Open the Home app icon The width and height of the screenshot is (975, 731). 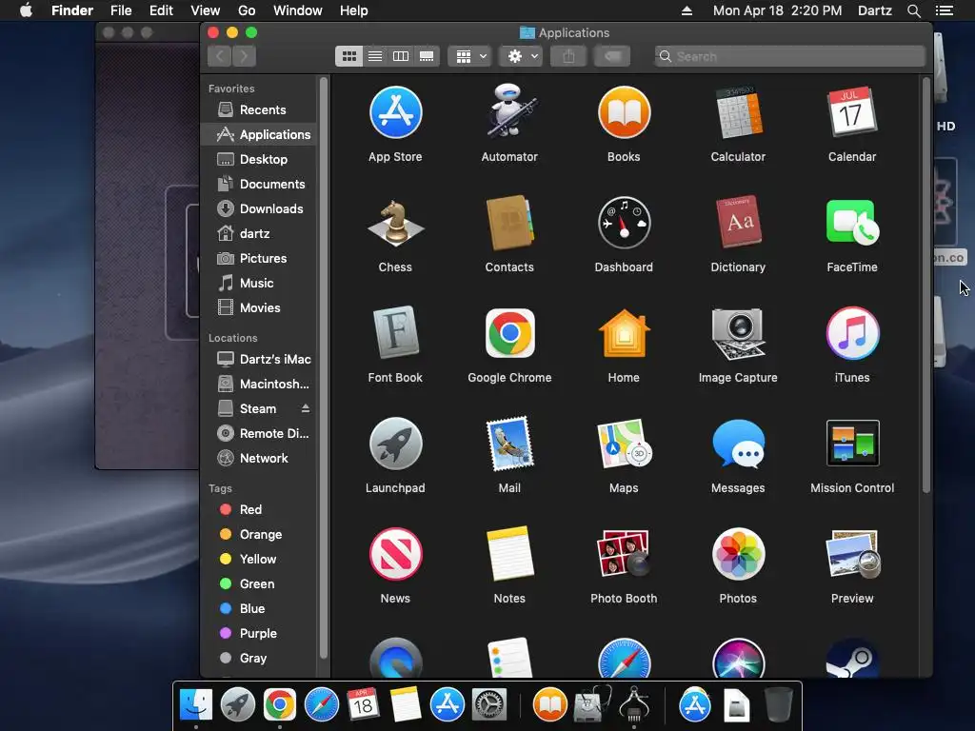pos(624,333)
